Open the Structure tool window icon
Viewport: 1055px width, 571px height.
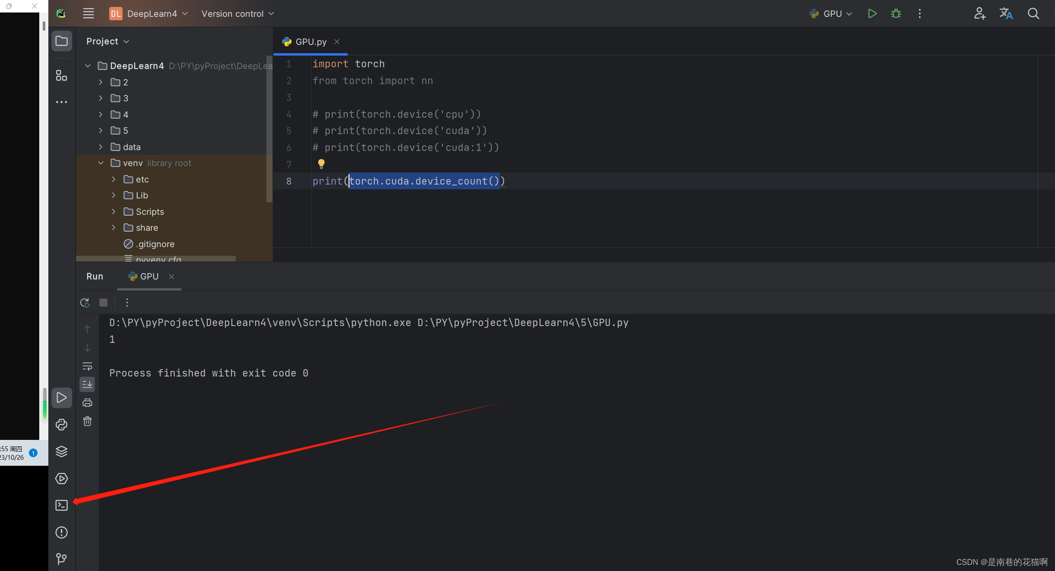point(62,75)
